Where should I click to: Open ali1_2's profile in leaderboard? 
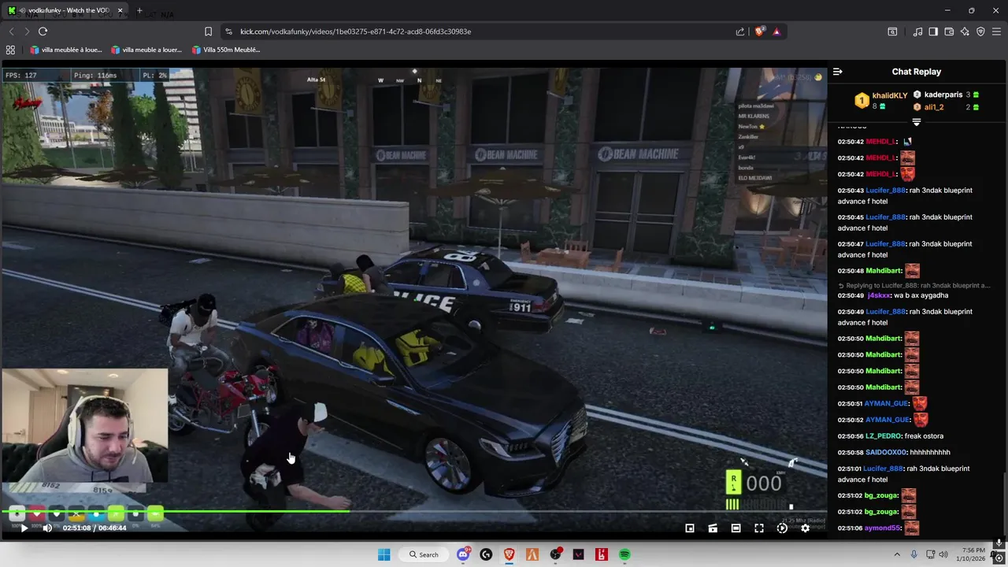934,107
